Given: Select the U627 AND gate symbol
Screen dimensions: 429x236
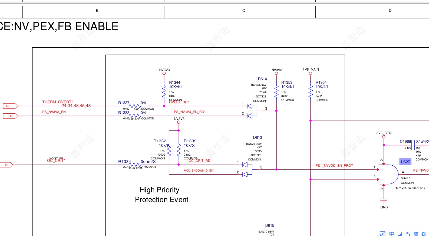Looking at the screenshot, I should [388, 174].
